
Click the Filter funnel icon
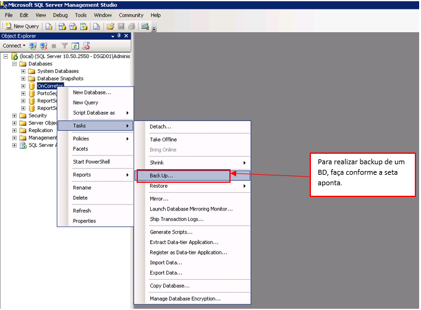coord(64,46)
